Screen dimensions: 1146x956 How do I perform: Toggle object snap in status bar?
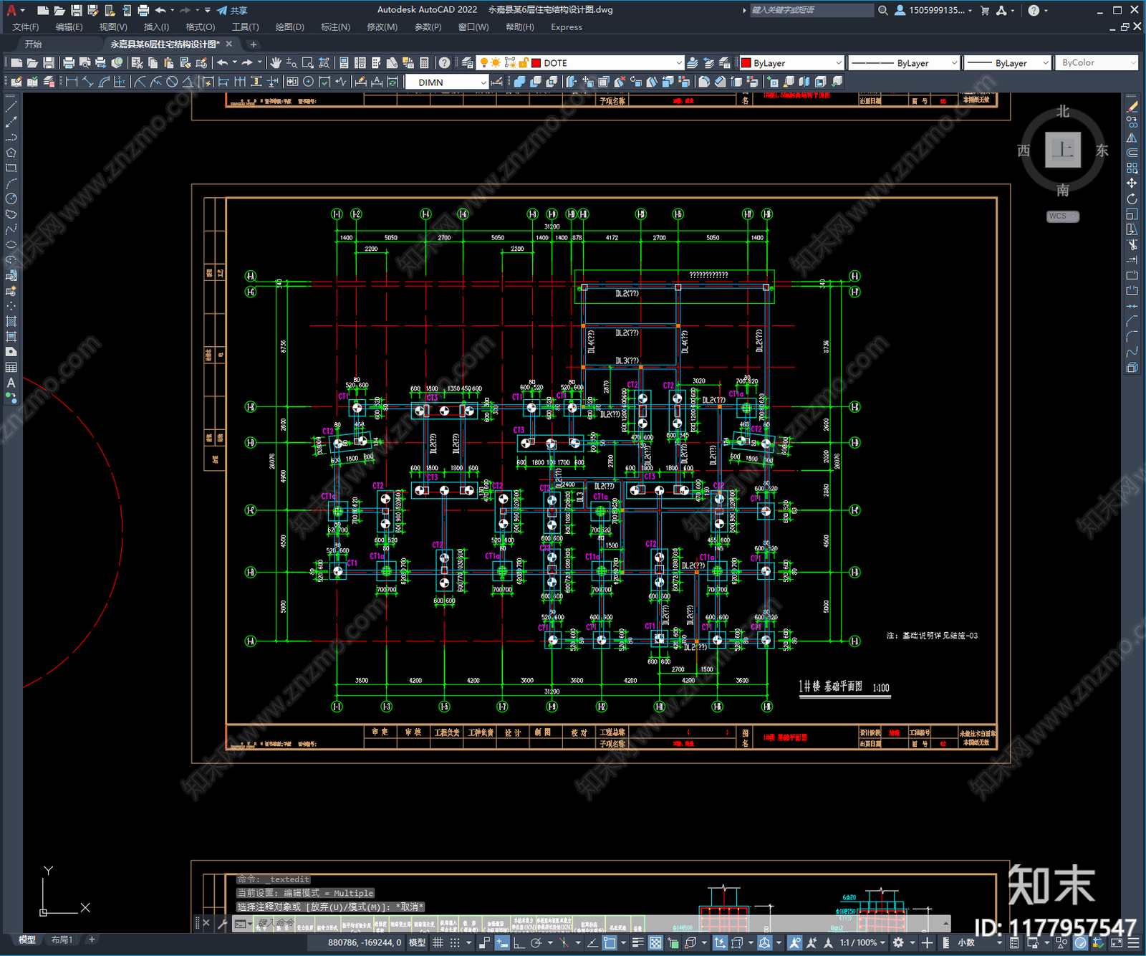(609, 942)
